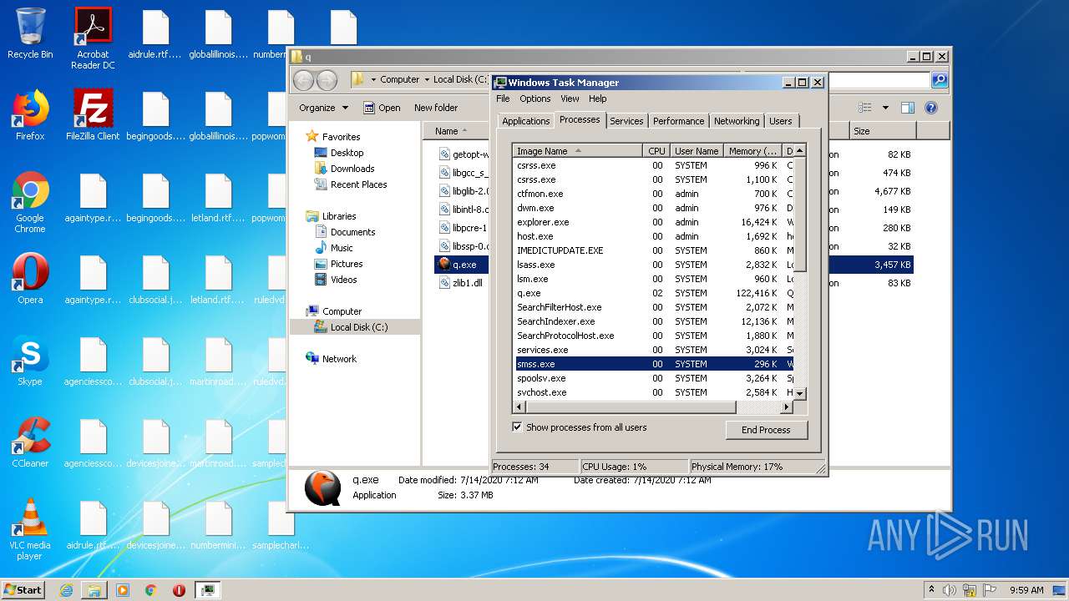Open CCleaner desktop shortcut
1069x601 pixels.
(x=30, y=442)
